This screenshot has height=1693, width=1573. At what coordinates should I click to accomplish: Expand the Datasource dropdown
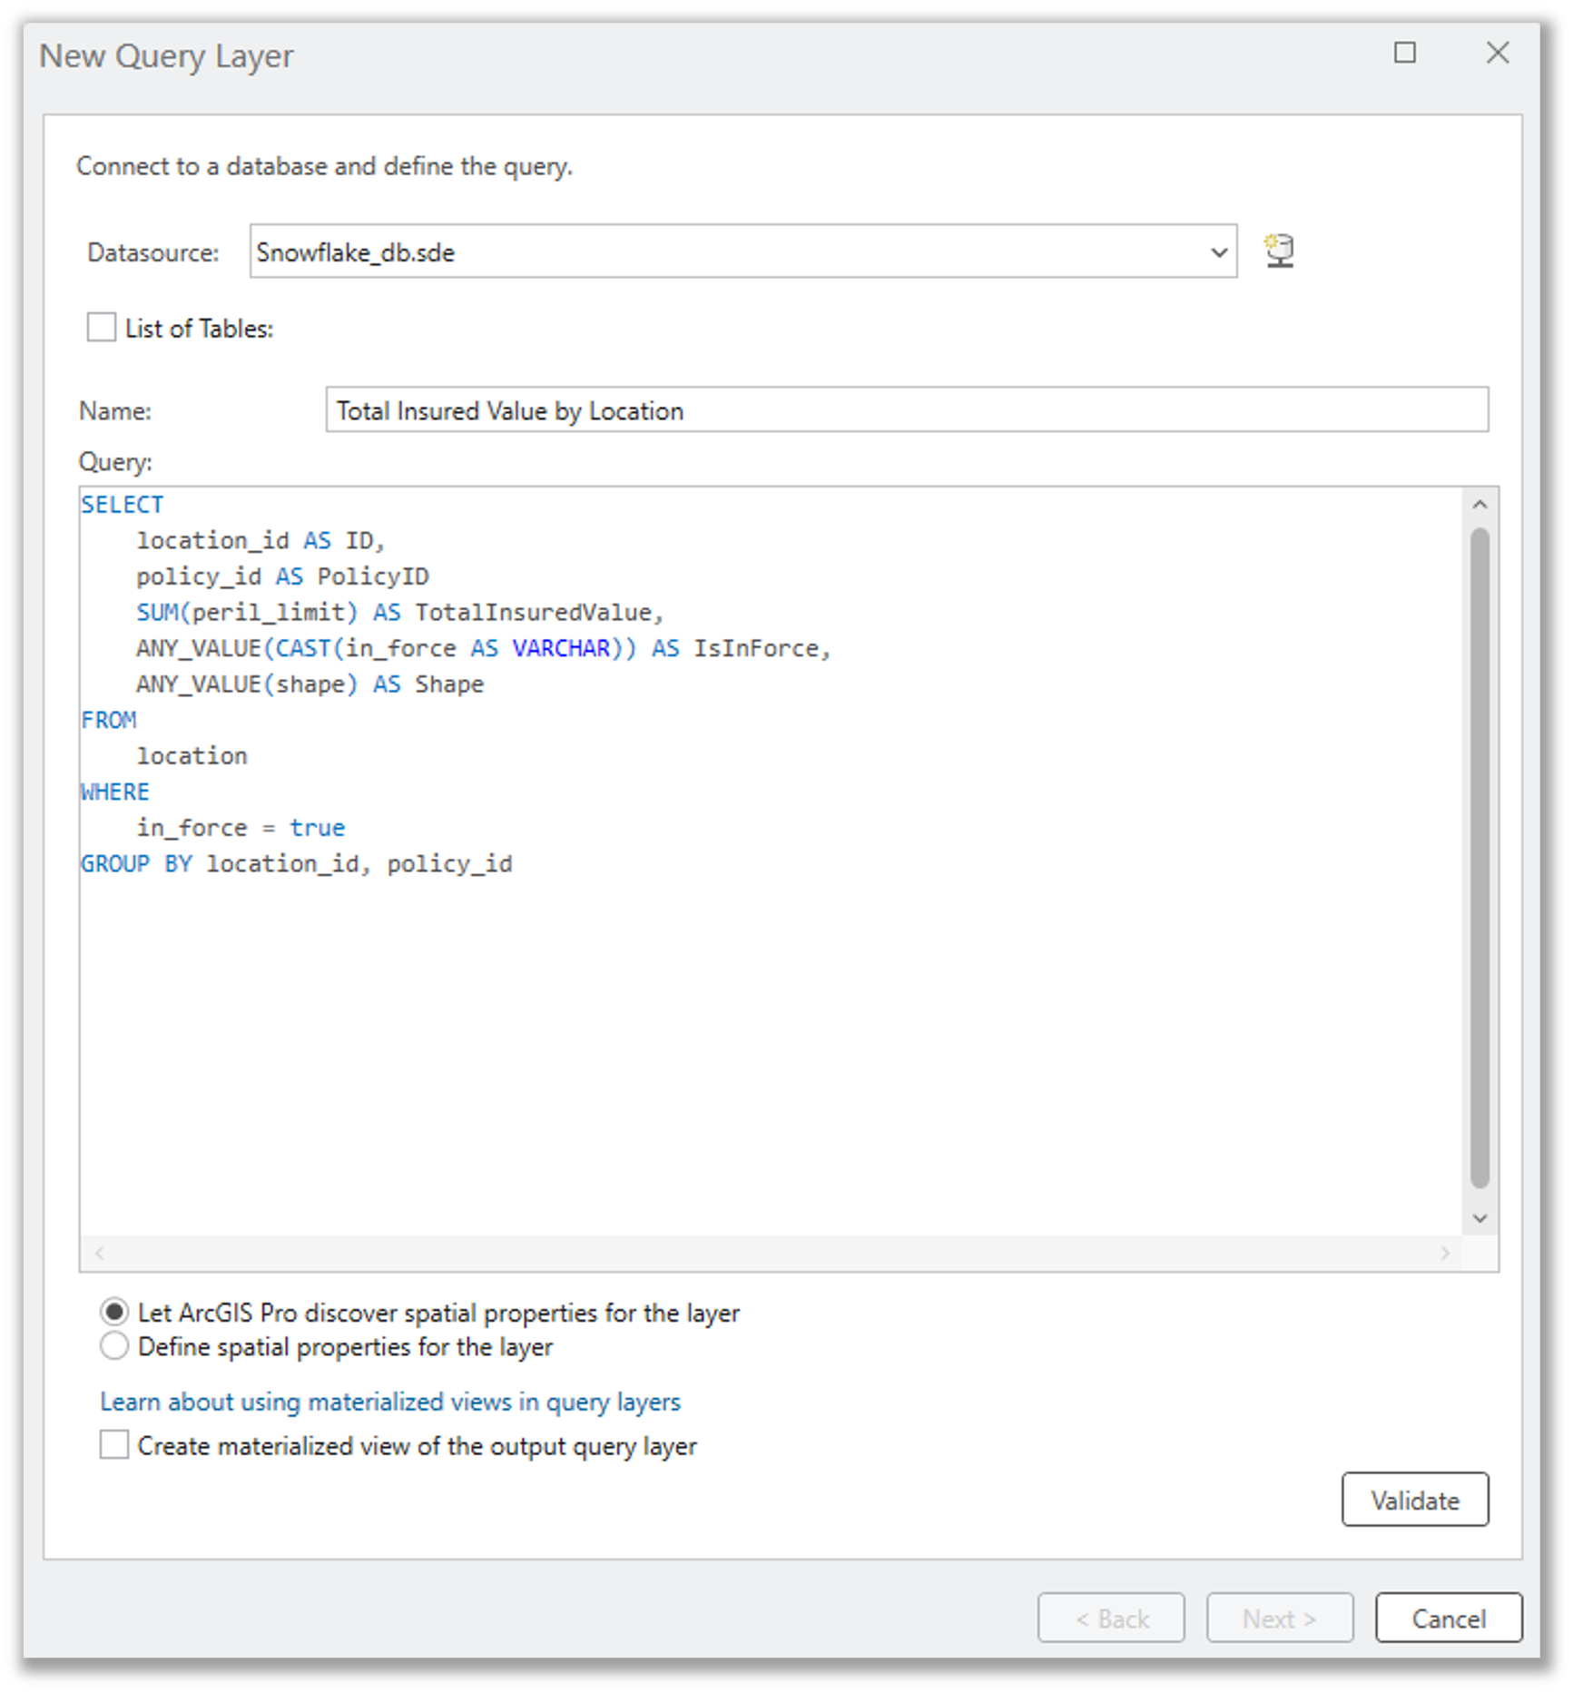(x=1219, y=251)
